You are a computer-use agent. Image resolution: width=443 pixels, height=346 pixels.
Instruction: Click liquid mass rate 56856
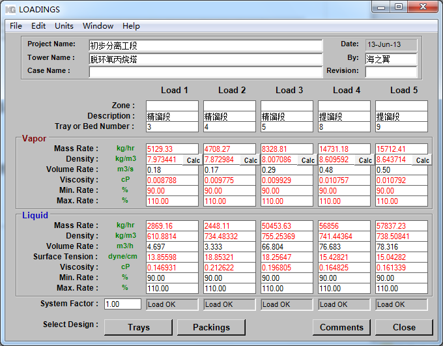coord(344,226)
